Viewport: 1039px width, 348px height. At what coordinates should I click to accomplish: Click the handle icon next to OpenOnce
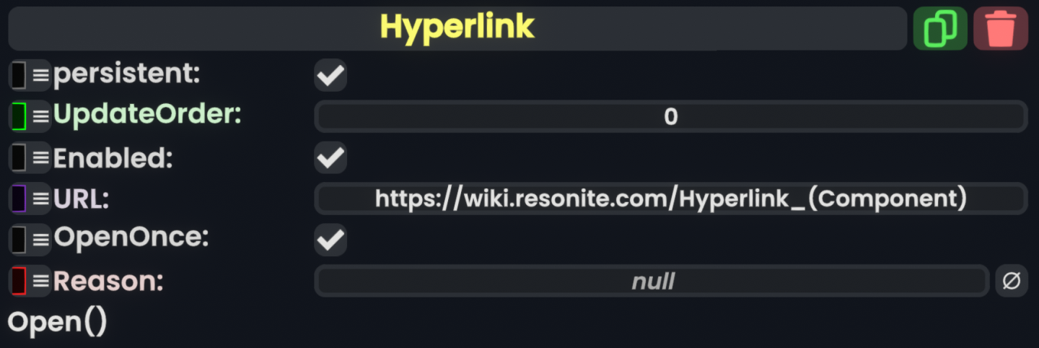(x=30, y=240)
